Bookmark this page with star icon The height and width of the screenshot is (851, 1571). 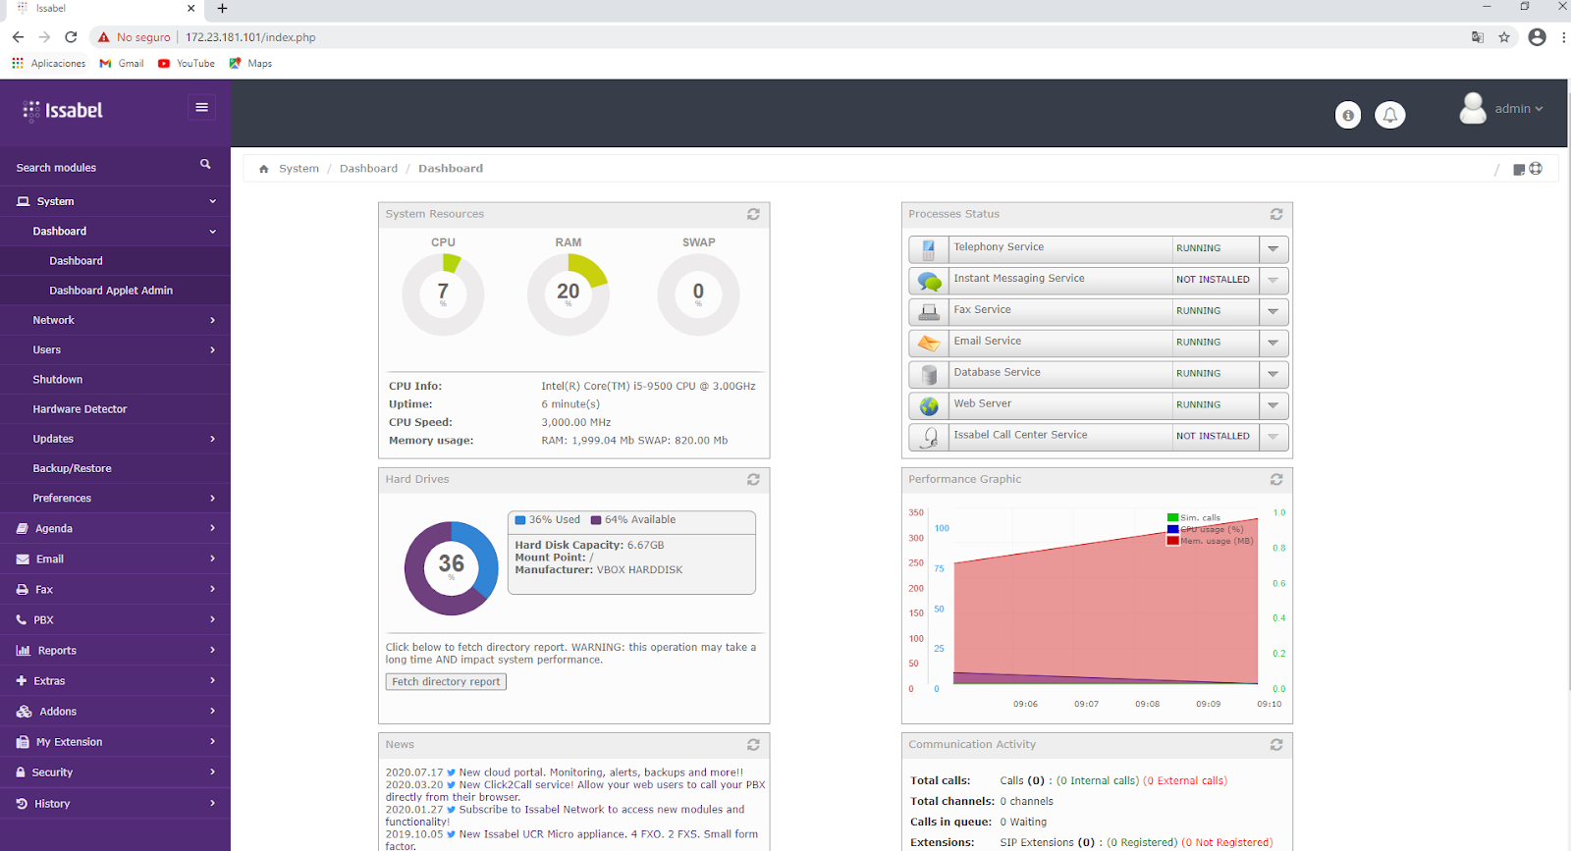click(x=1504, y=37)
